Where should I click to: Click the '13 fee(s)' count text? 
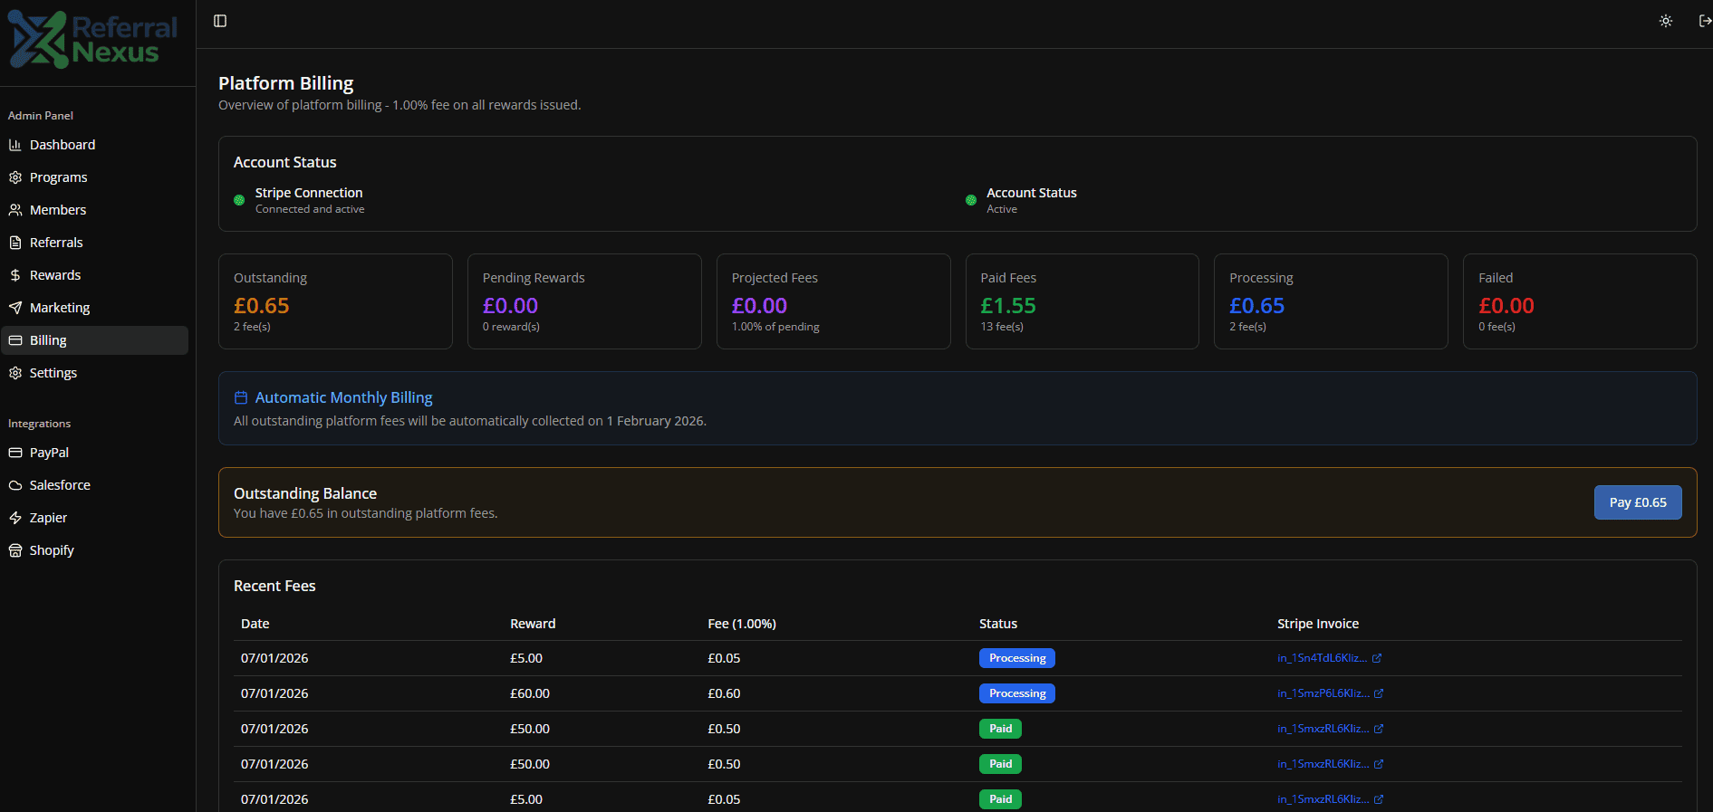1002,327
